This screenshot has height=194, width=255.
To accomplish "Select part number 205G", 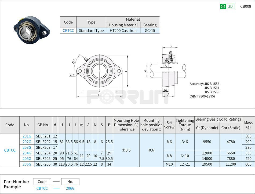I will [x=27, y=158].
